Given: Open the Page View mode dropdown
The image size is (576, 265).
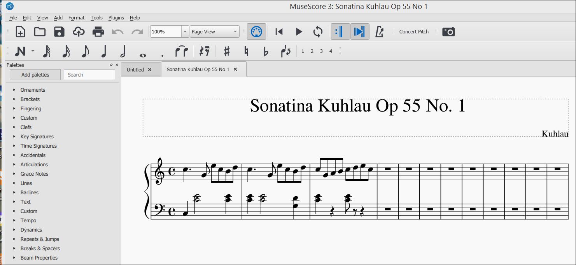Looking at the screenshot, I should pos(214,32).
